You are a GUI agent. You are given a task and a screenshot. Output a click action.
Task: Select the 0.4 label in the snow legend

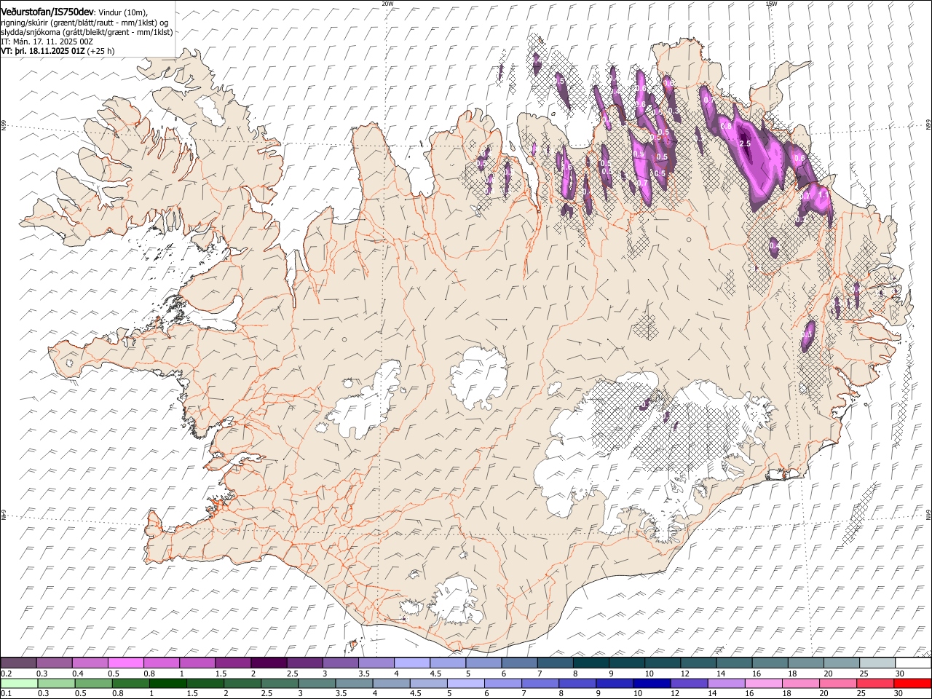tap(77, 674)
